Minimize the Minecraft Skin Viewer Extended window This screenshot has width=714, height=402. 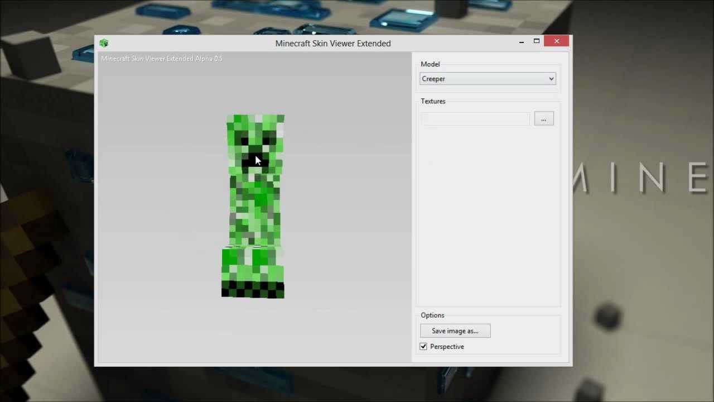522,42
